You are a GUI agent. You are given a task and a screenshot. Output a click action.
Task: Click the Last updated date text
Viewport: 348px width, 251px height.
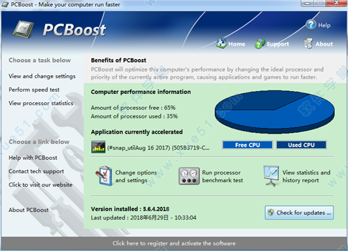coord(143,218)
